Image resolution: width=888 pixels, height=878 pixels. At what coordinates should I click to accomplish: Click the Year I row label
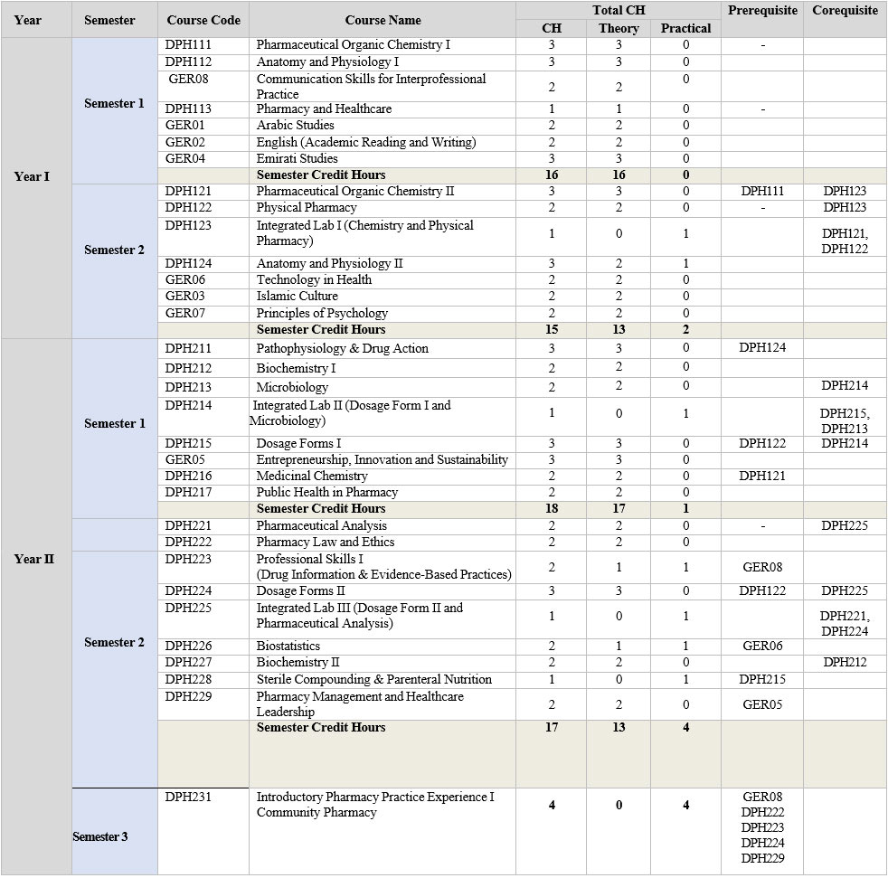click(x=32, y=176)
